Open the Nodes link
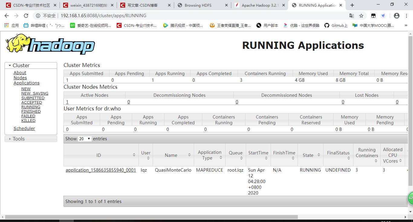This screenshot has height=222, width=413. click(20, 78)
